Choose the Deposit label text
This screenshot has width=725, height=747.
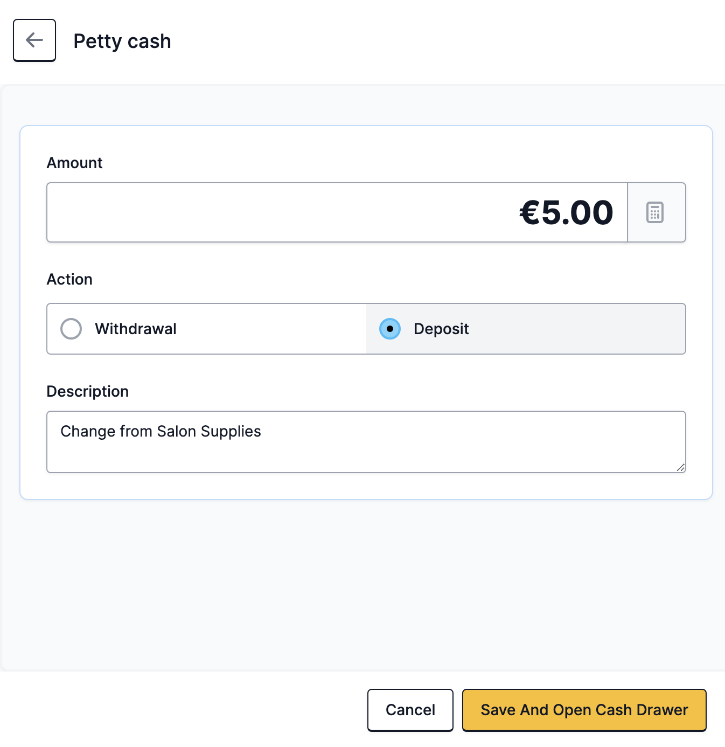click(441, 329)
